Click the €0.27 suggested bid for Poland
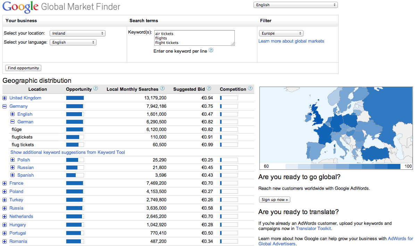This screenshot has width=415, height=246. pos(207,191)
